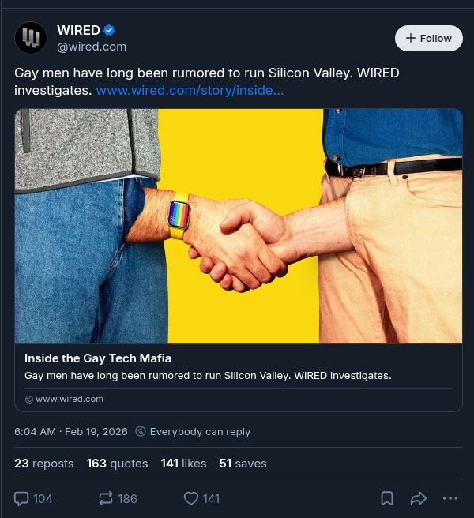View the 141 likes list
The width and height of the screenshot is (474, 518).
pyautogui.click(x=184, y=464)
